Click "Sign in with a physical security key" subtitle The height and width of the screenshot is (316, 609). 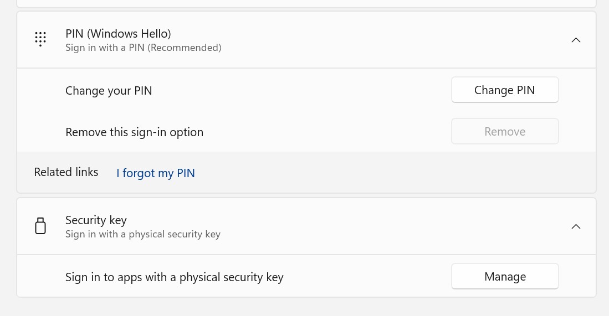pos(142,234)
